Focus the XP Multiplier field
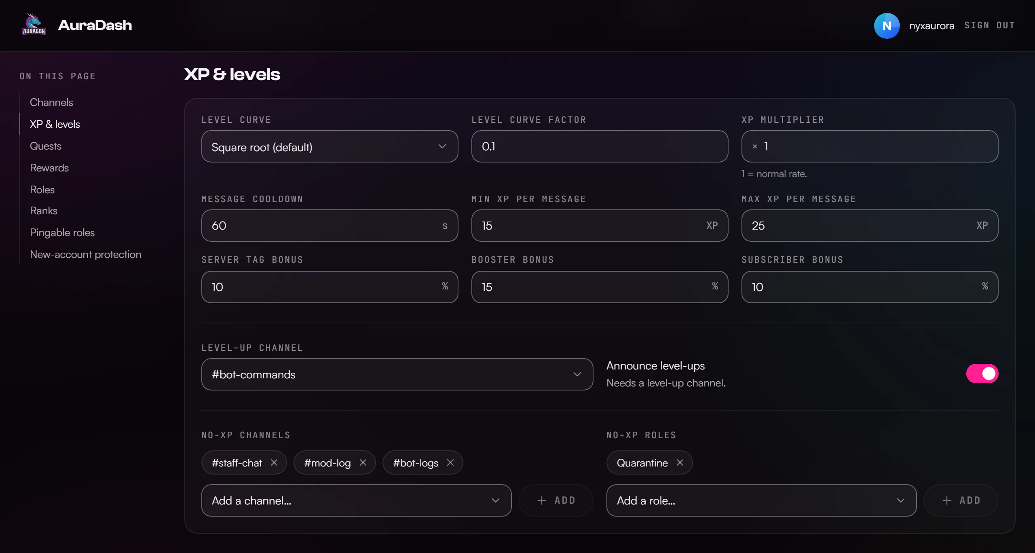The height and width of the screenshot is (553, 1035). [870, 146]
